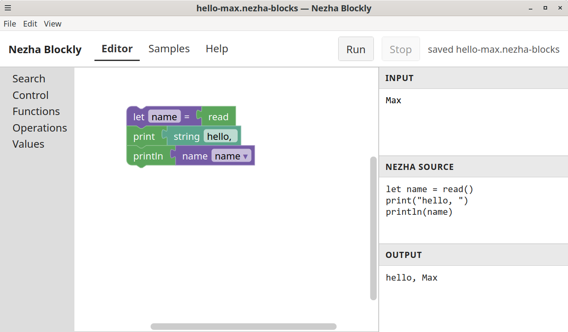Maximize the Nezha Blockly window
Image resolution: width=568 pixels, height=332 pixels.
pyautogui.click(x=545, y=8)
